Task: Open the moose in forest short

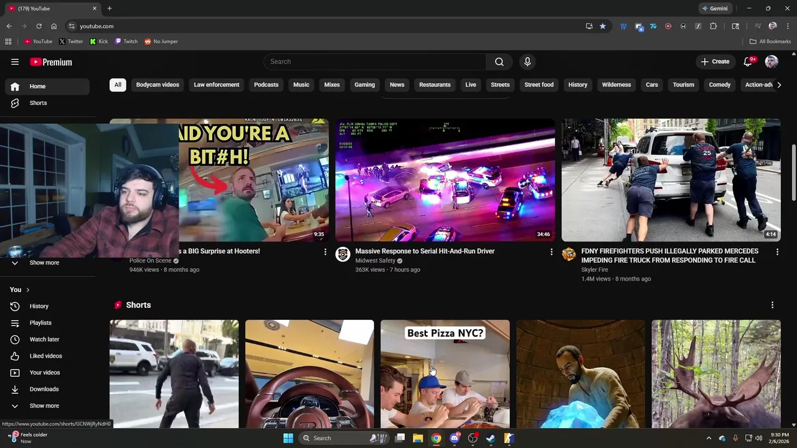Action: click(716, 374)
